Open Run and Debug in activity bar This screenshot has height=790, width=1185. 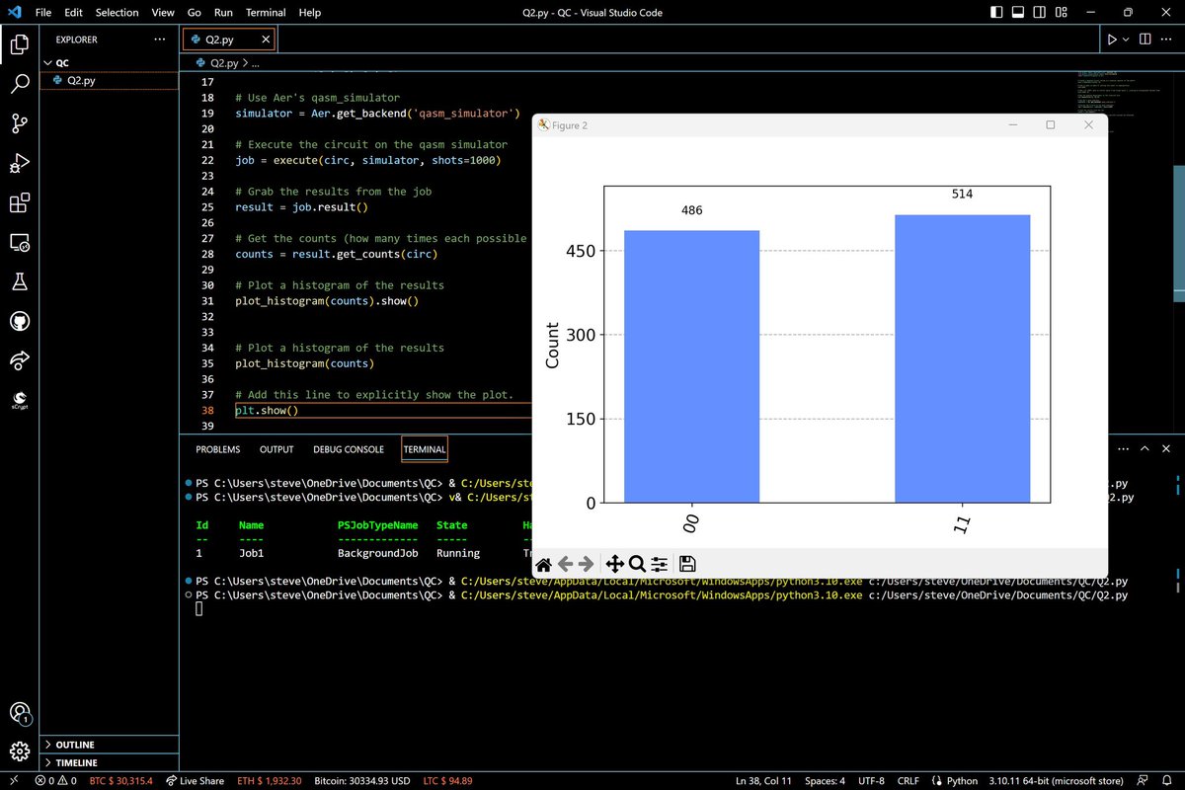point(19,163)
